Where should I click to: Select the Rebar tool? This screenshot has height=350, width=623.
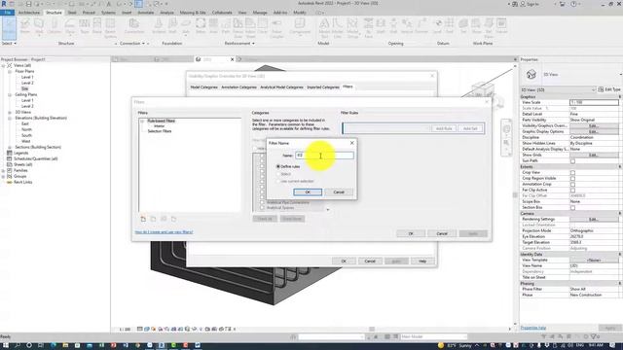pos(201,27)
